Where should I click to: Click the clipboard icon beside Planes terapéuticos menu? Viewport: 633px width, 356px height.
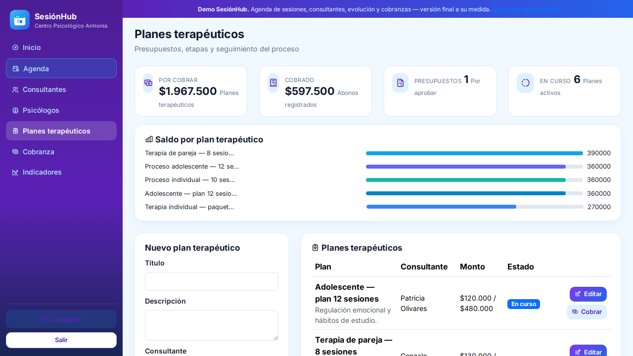pos(15,131)
